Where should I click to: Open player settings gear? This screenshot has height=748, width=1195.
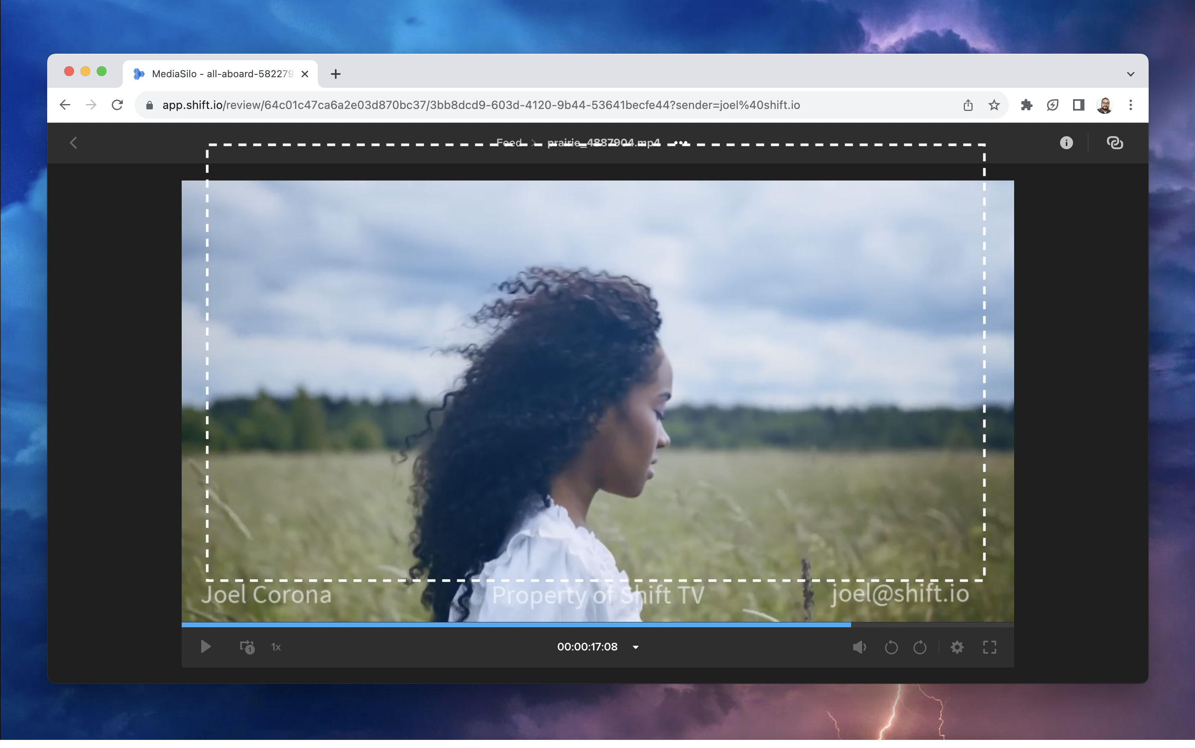point(957,647)
